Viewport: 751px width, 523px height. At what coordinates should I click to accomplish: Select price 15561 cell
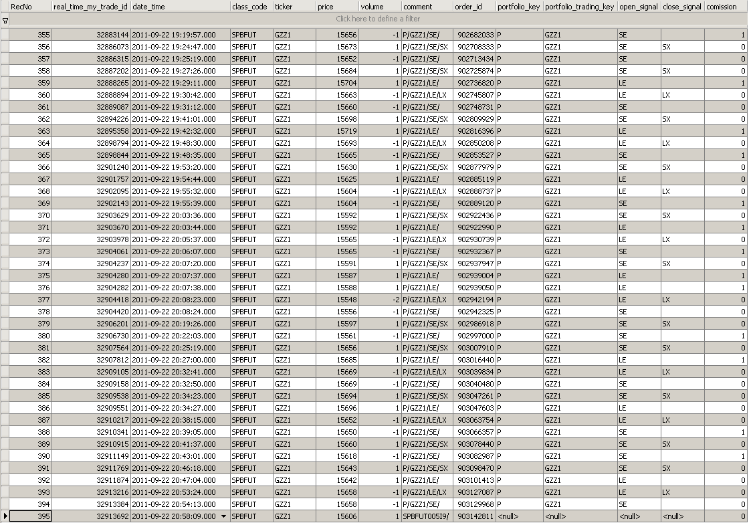(337, 336)
